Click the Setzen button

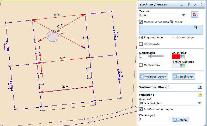180,120
